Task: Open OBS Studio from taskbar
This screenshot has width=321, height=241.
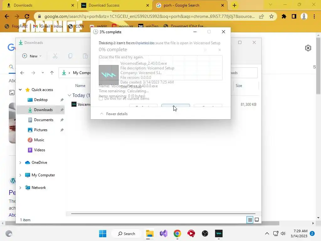Action: tap(205, 233)
